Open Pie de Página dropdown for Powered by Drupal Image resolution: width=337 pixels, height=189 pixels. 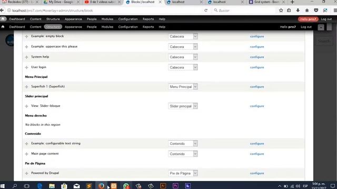pyautogui.click(x=183, y=173)
